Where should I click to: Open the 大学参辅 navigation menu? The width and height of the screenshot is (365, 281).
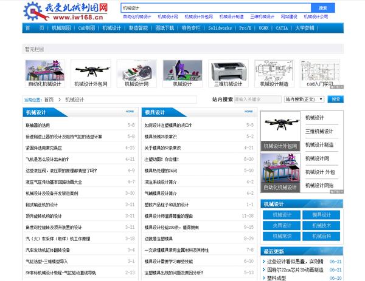click(305, 28)
